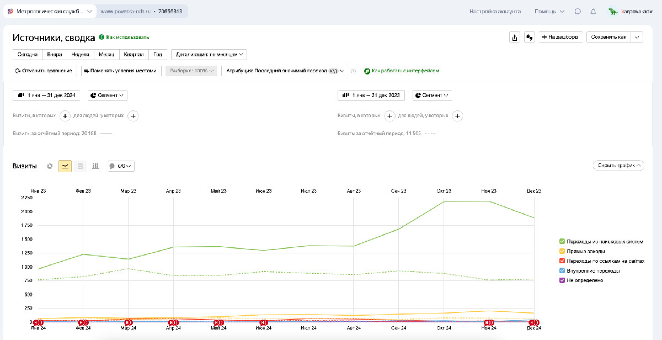Open the karpova-adv user avatar
662x340 pixels.
pyautogui.click(x=612, y=11)
